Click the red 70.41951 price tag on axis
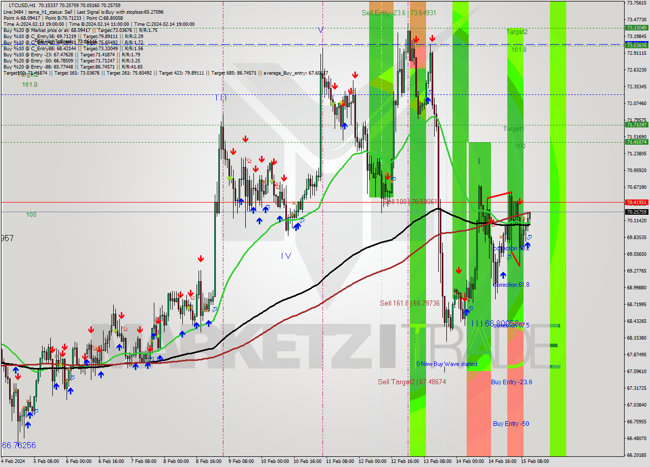 pos(636,202)
